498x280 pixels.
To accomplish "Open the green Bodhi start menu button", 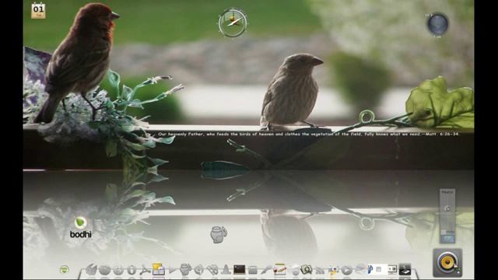I will click(x=65, y=270).
